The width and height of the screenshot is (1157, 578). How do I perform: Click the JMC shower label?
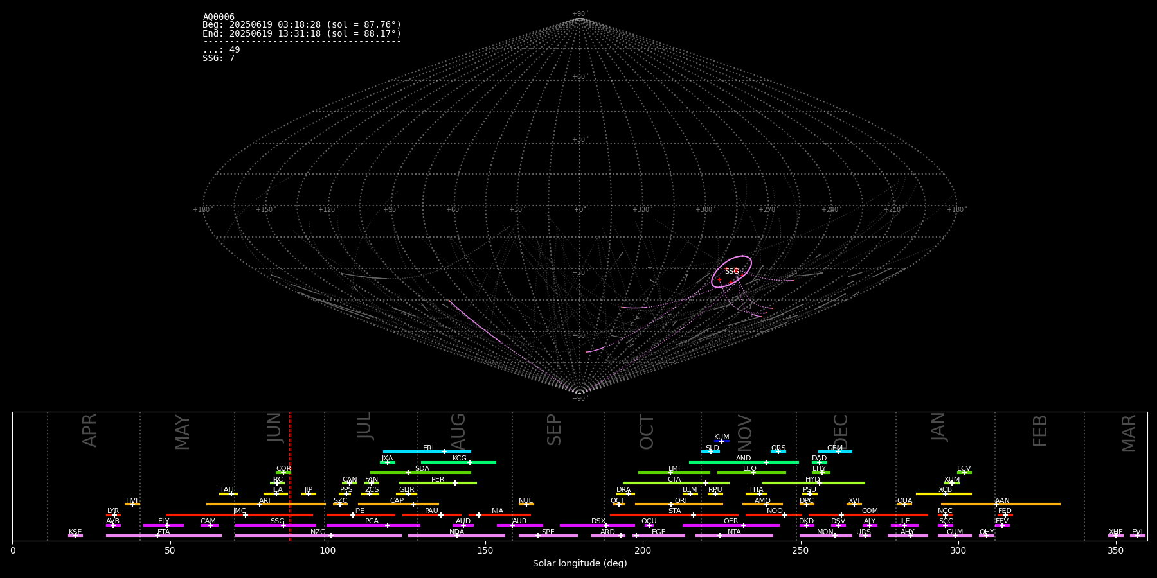239,511
